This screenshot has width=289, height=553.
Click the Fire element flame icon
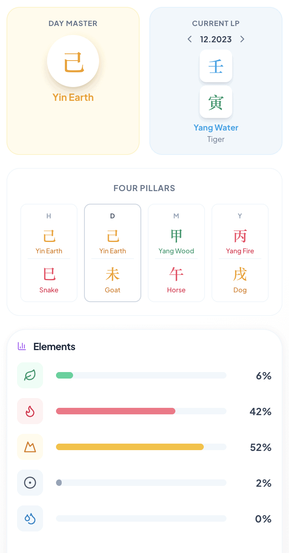(x=30, y=411)
